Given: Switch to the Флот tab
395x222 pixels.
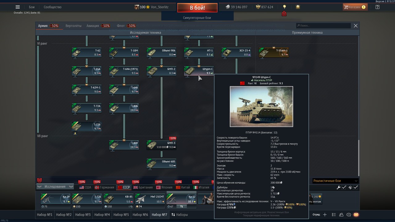Looking at the screenshot, I should click(126, 26).
